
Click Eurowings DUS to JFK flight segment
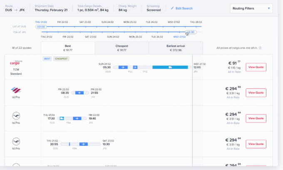(79, 93)
